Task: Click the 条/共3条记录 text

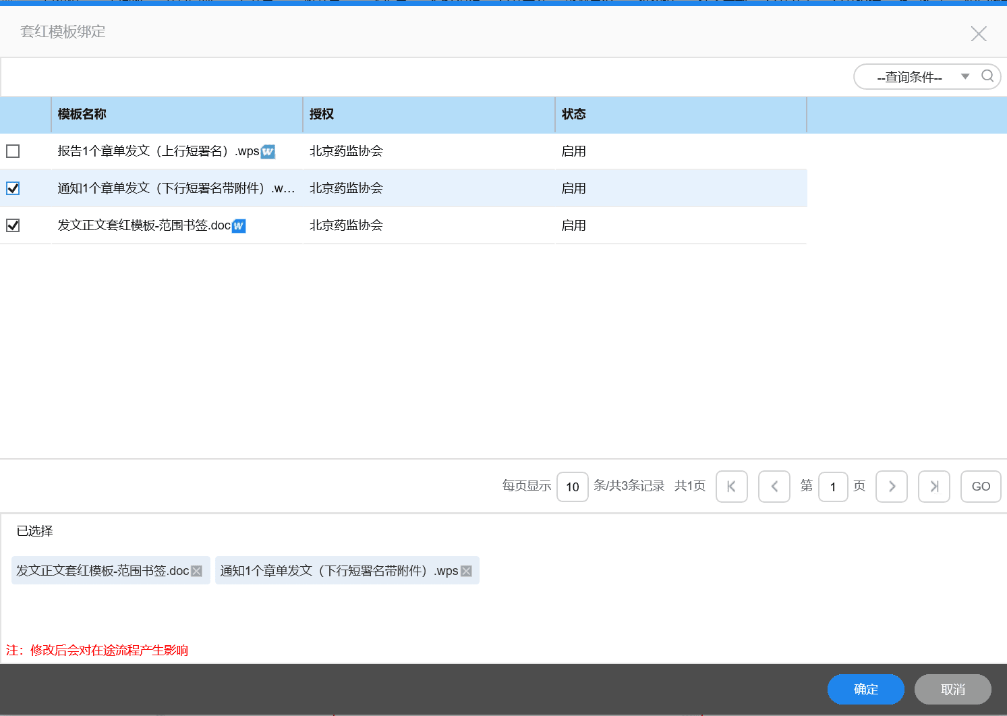Action: coord(629,486)
